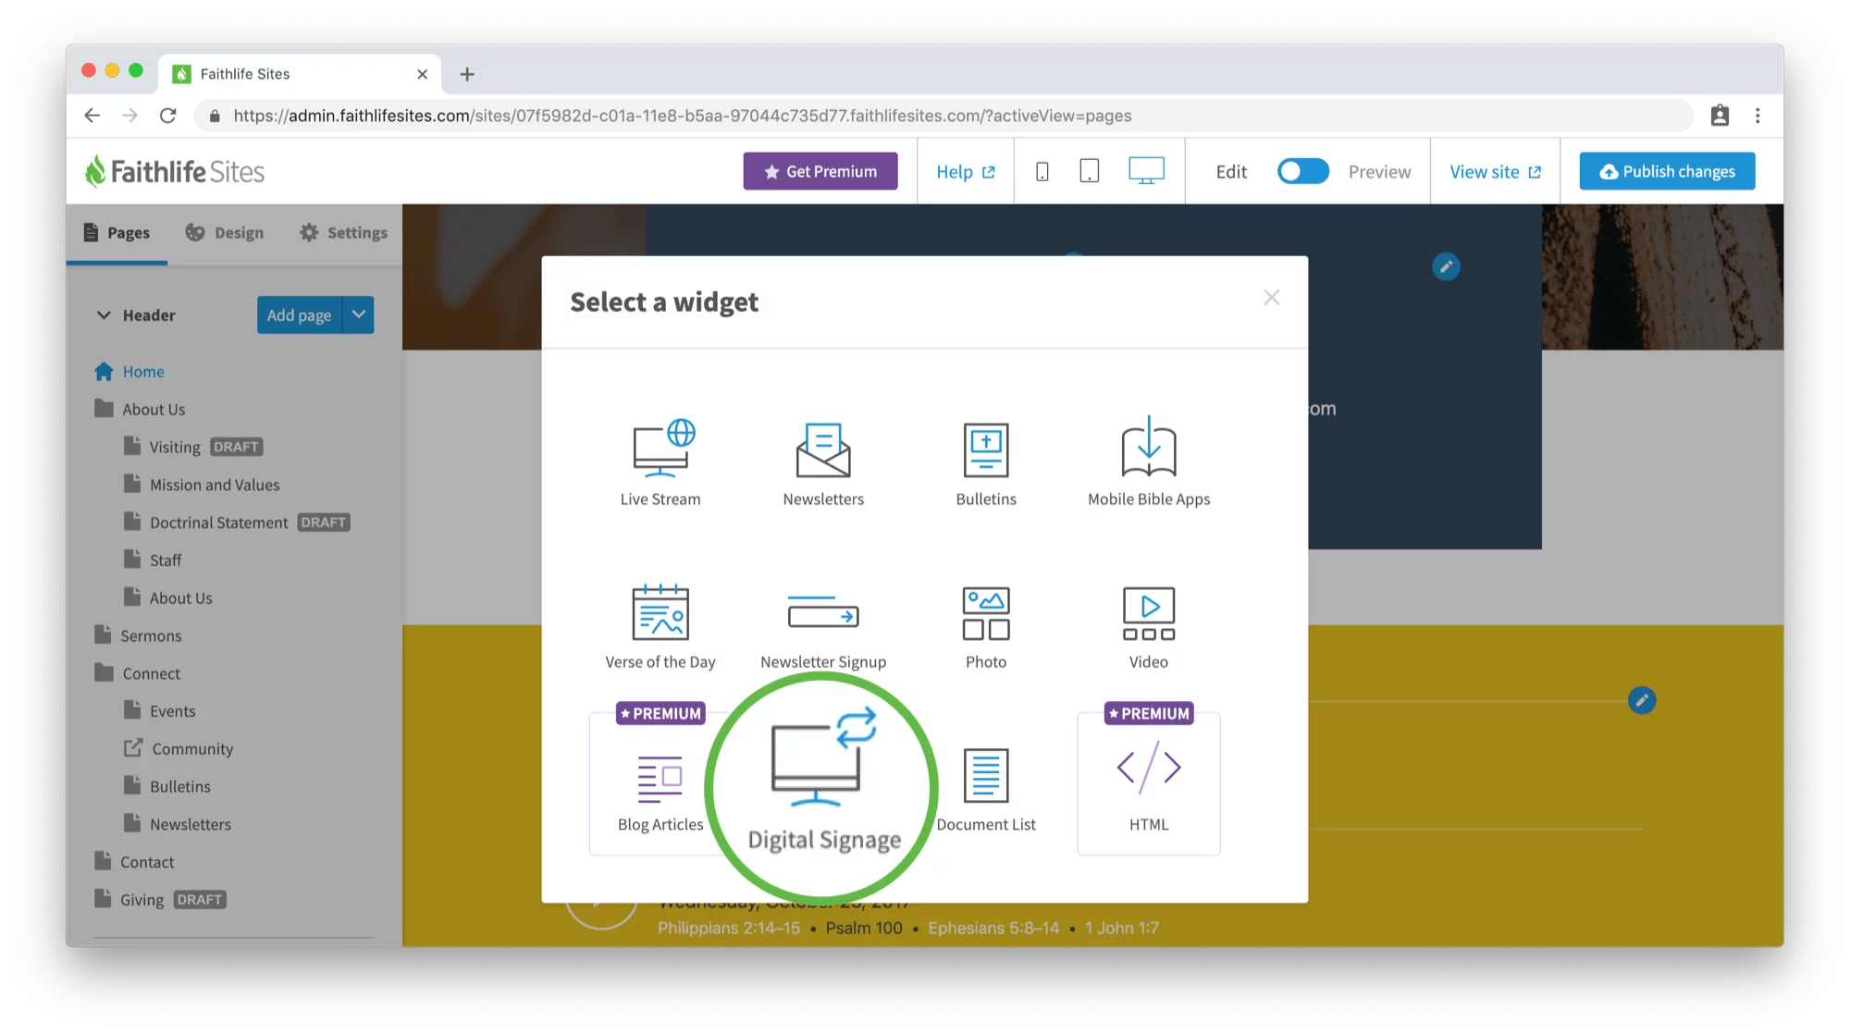Switch to mobile phone view
1850x1034 pixels.
click(x=1042, y=171)
